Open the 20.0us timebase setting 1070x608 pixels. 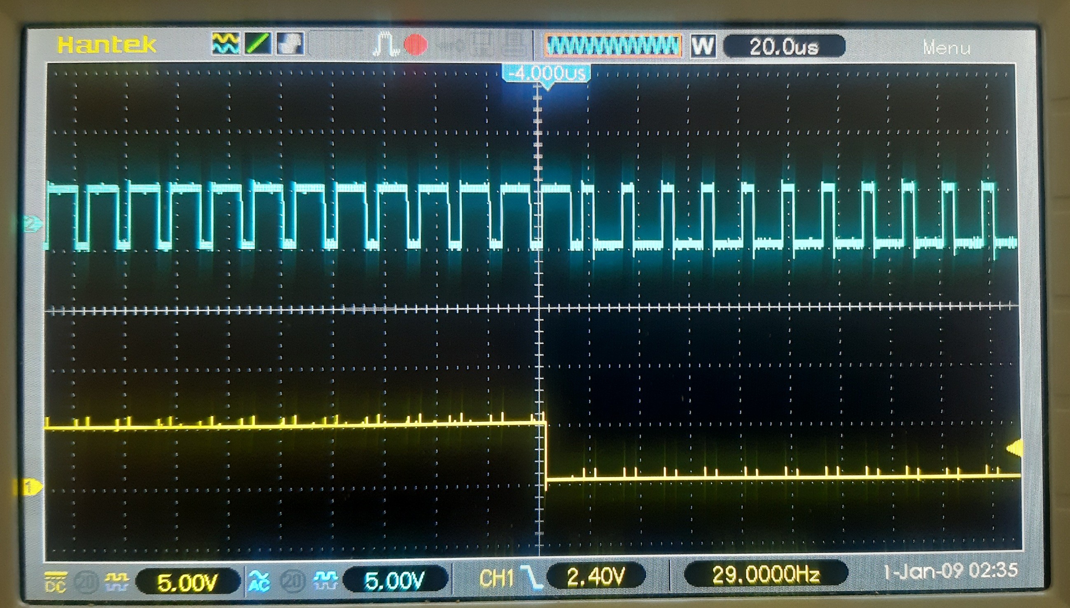[784, 46]
